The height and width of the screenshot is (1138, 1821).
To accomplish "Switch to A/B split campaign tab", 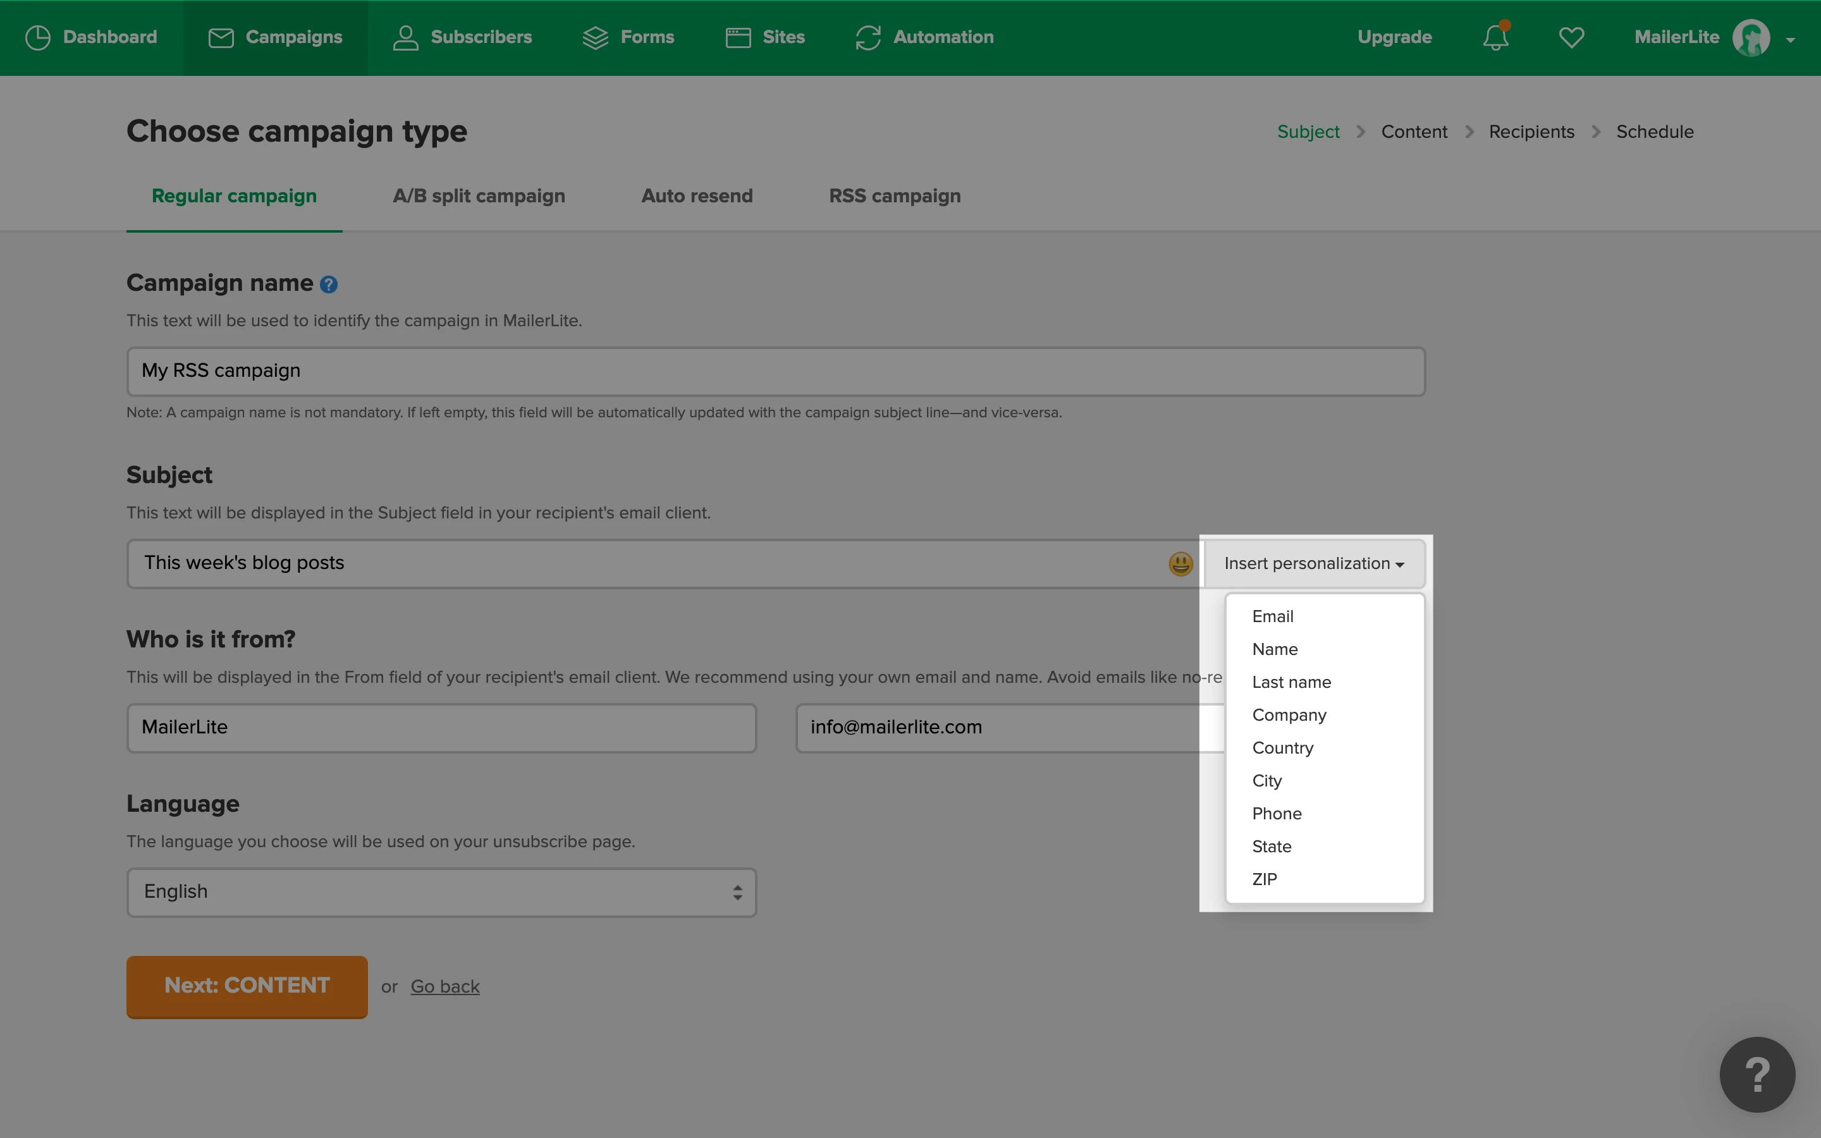I will (x=479, y=196).
